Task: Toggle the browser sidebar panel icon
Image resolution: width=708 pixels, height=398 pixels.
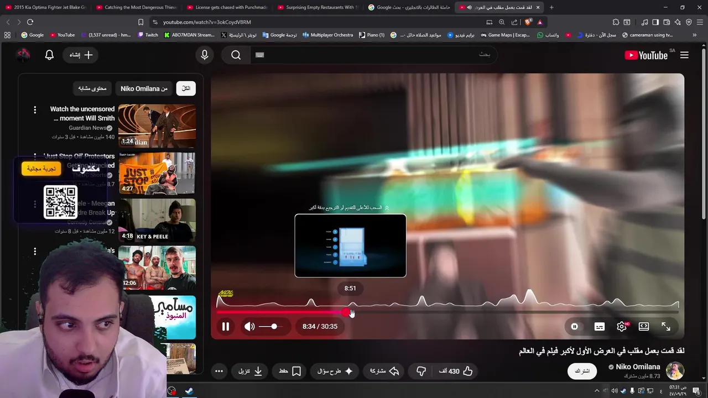Action: (x=655, y=22)
